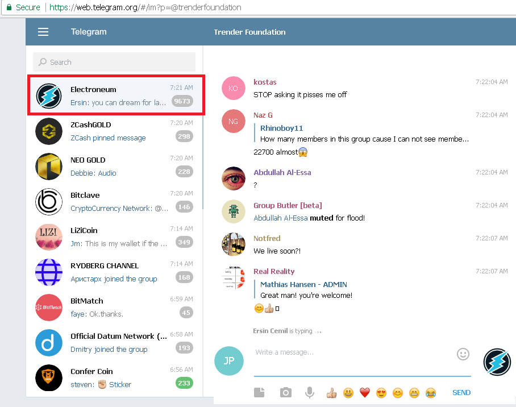The height and width of the screenshot is (407, 516).
Task: Open kostas sender name
Action: [265, 82]
